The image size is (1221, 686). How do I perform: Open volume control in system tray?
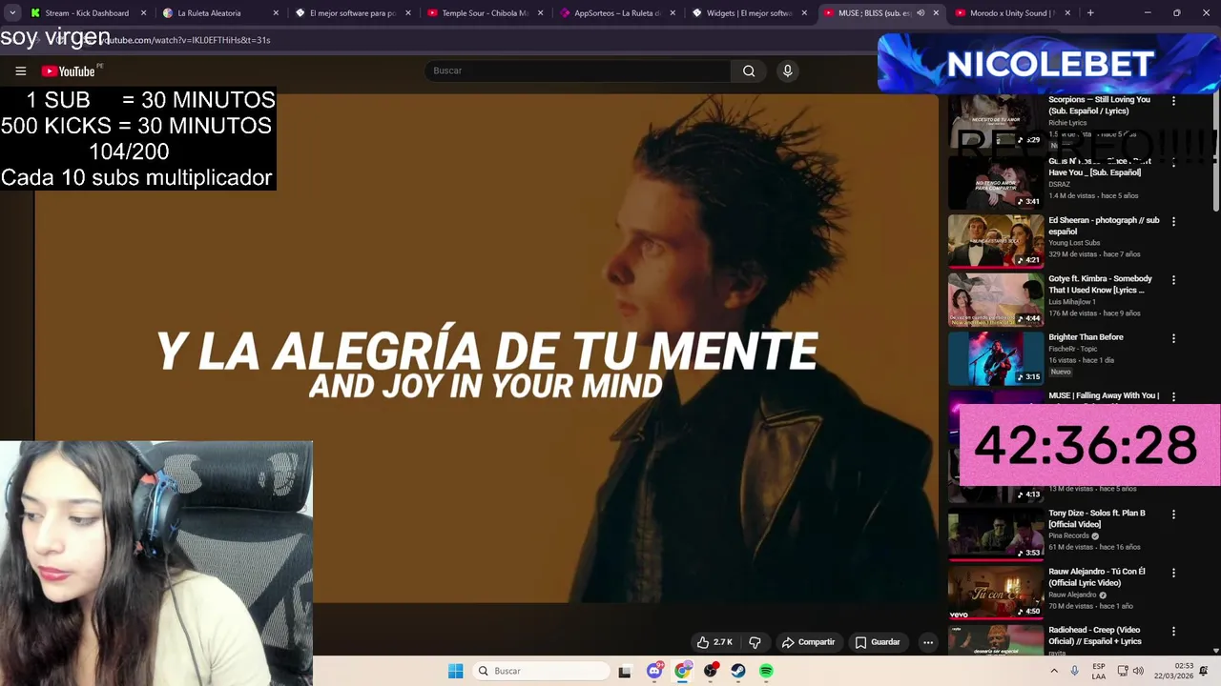point(1139,671)
